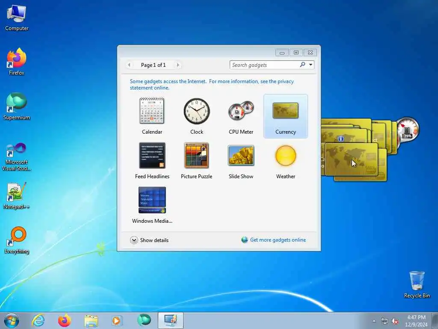Open the clock showing 4:47 PM
Image resolution: width=438 pixels, height=329 pixels.
(416, 321)
